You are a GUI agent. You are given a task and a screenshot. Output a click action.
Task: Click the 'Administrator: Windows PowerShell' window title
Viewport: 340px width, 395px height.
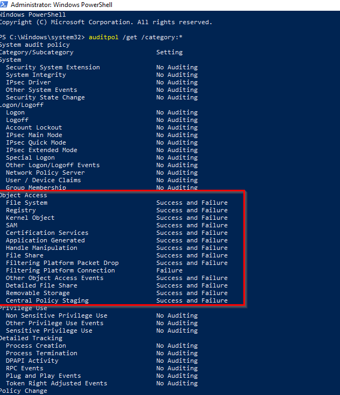coord(61,5)
